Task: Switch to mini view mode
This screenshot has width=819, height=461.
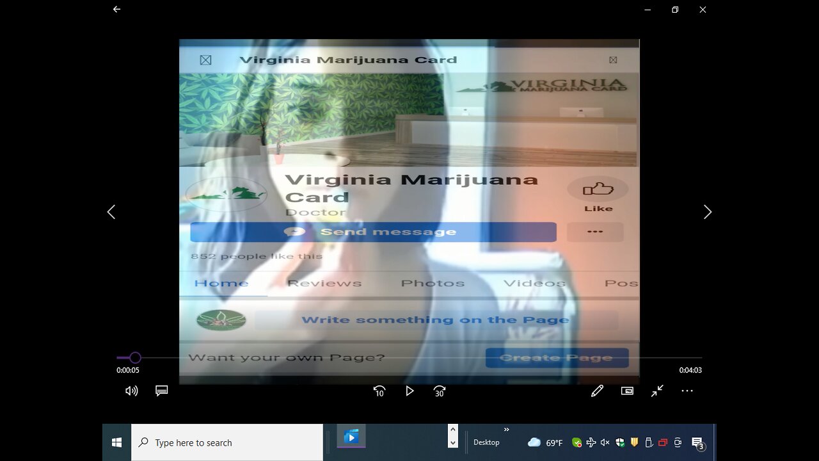Action: [x=627, y=391]
